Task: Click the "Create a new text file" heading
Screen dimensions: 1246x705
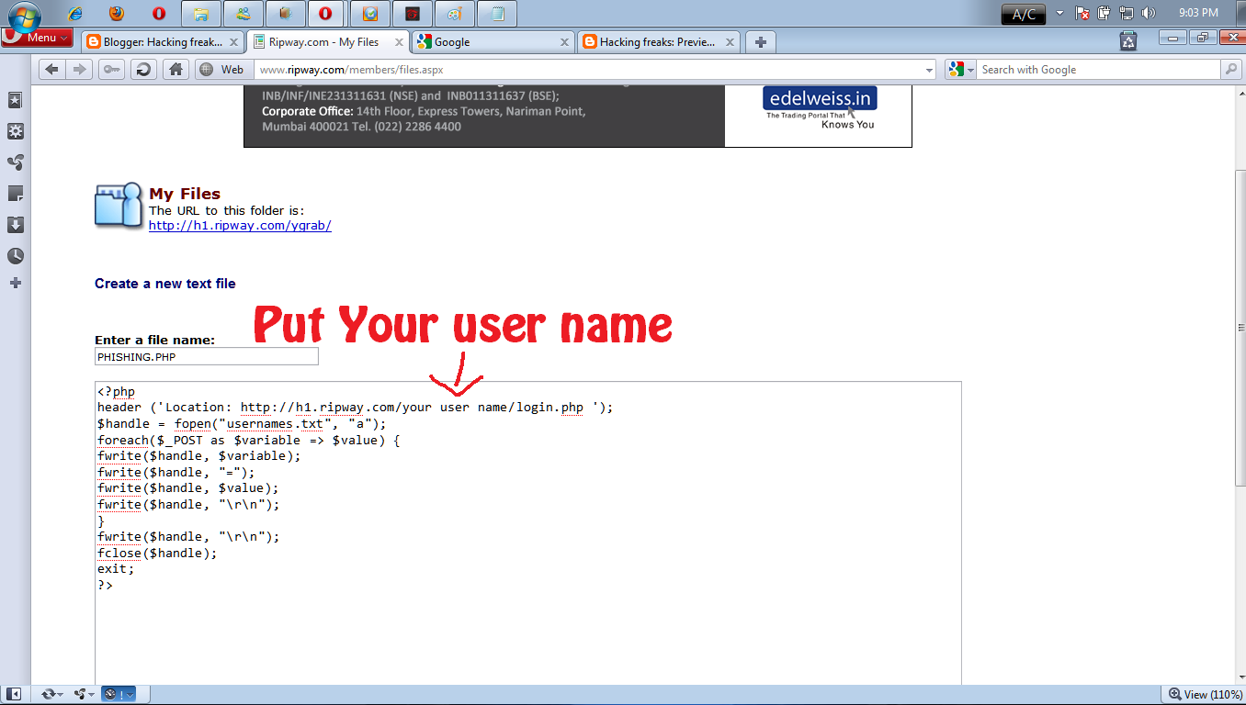Action: tap(165, 284)
